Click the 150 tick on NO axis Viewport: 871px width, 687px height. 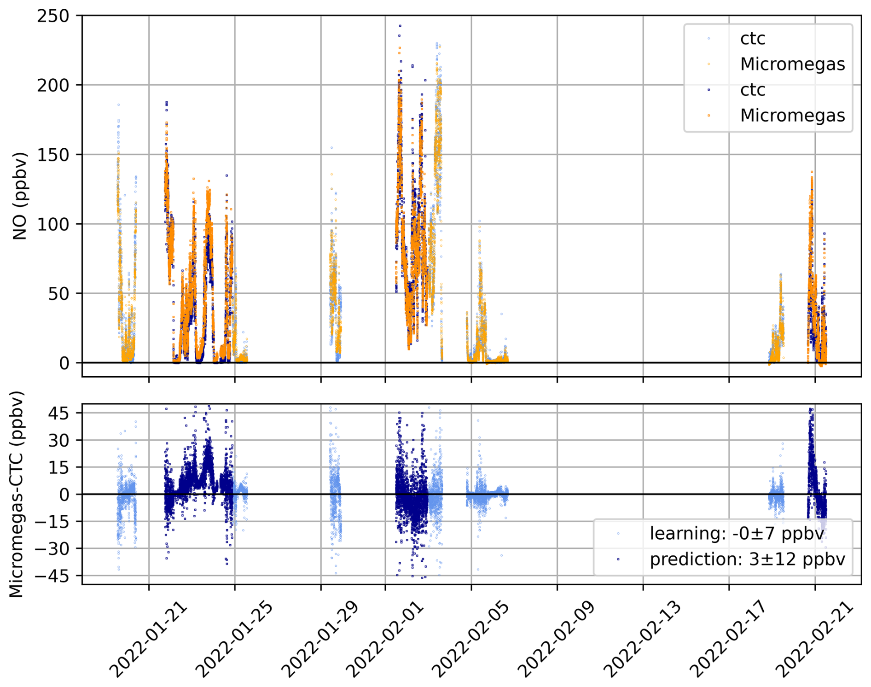pyautogui.click(x=53, y=155)
